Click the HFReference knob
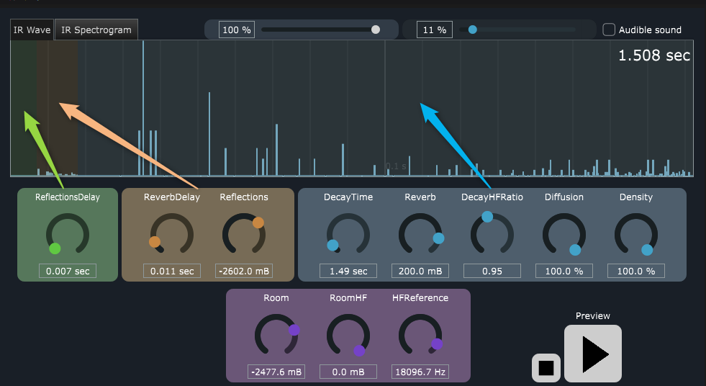This screenshot has height=386, width=706. tap(420, 336)
